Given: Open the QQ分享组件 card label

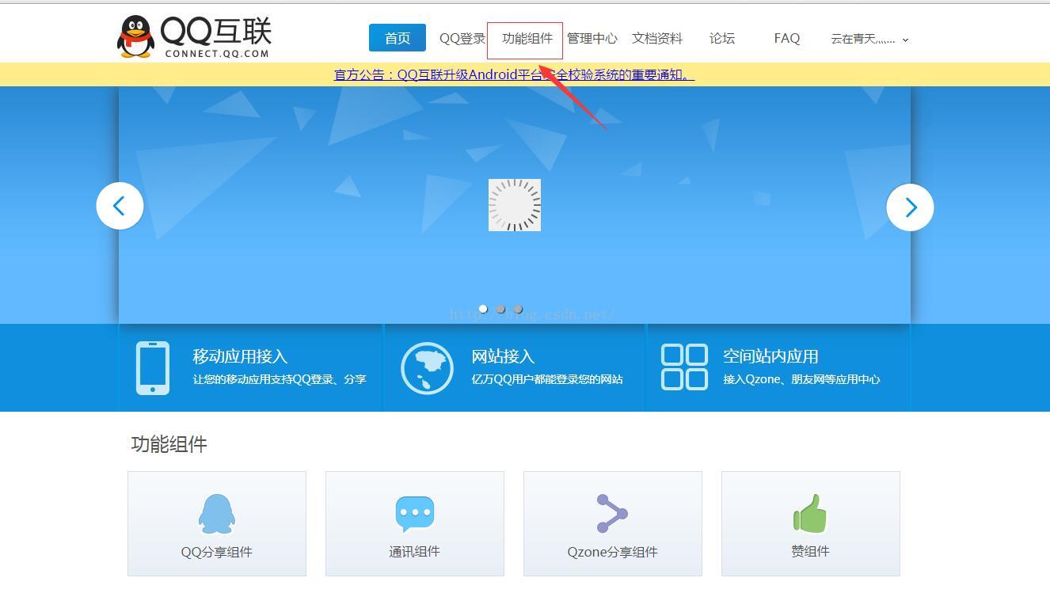Looking at the screenshot, I should [x=217, y=552].
